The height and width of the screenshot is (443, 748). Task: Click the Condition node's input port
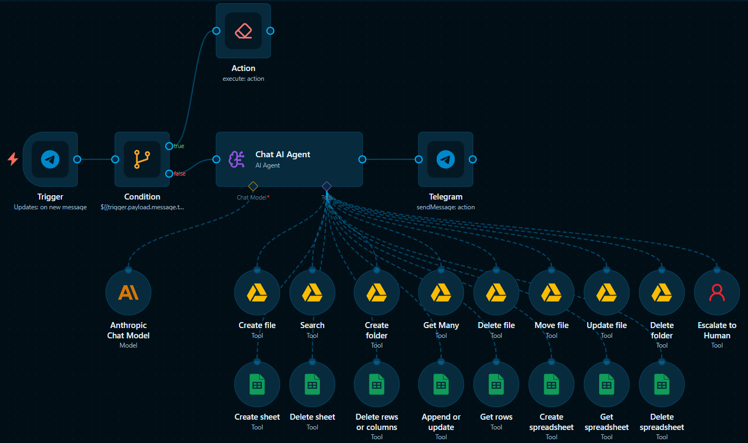click(x=115, y=159)
